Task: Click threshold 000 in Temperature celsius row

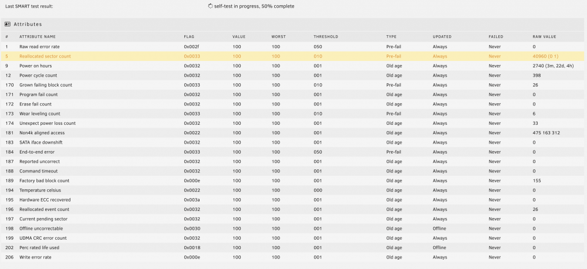Action: click(318, 190)
